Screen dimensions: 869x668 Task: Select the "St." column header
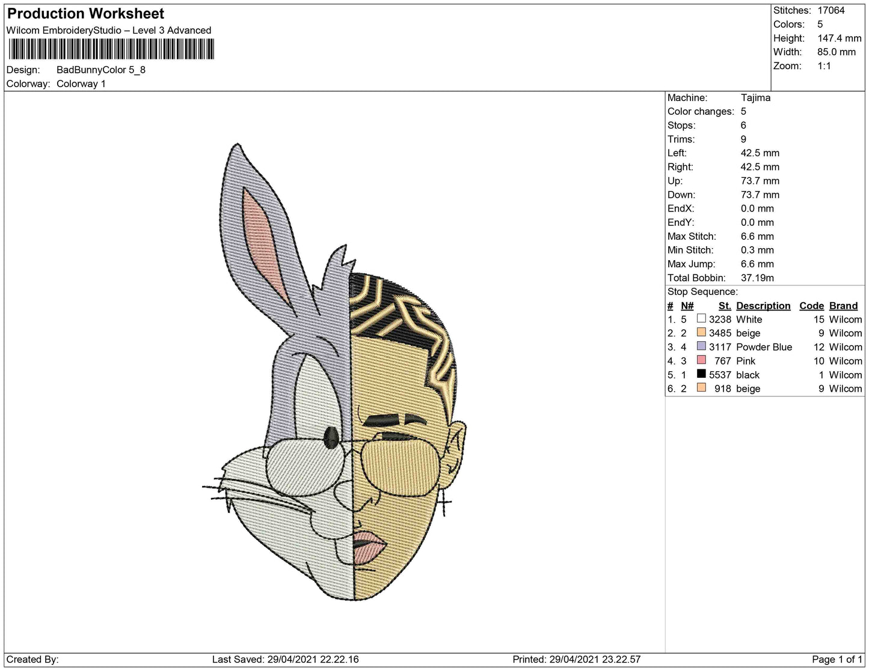[725, 306]
